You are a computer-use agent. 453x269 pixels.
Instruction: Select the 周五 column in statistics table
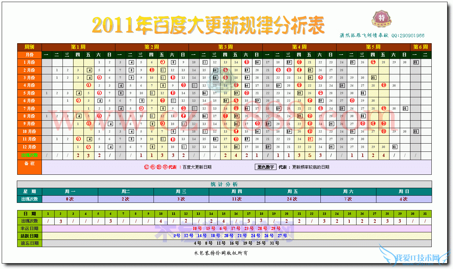pyautogui.click(x=292, y=192)
